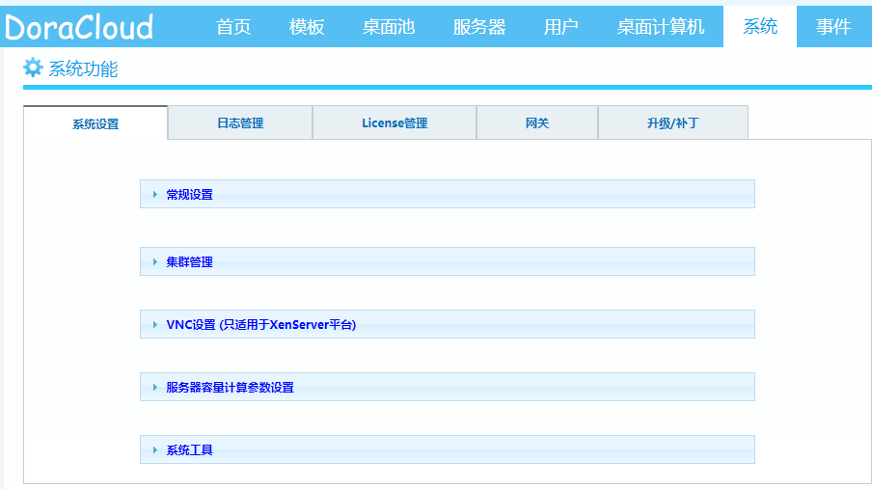Click the 系统工具 header text
The height and width of the screenshot is (489, 872).
coord(190,449)
